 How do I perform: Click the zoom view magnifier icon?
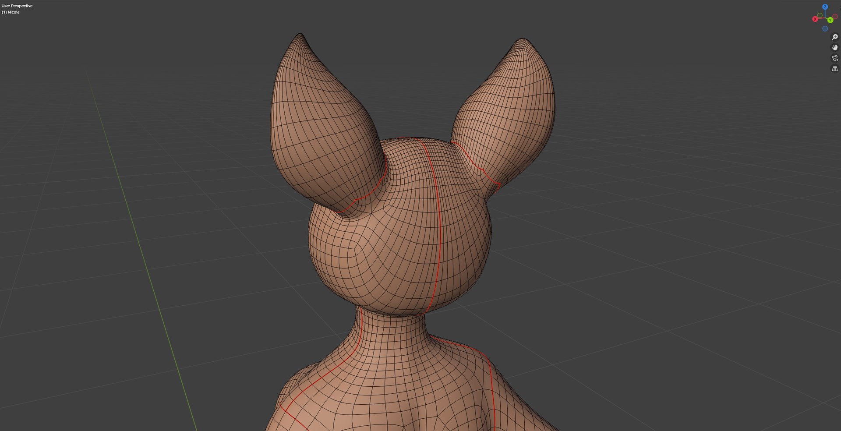point(835,37)
